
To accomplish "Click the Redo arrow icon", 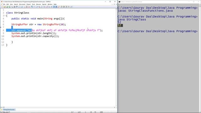I will pos(34,7).
